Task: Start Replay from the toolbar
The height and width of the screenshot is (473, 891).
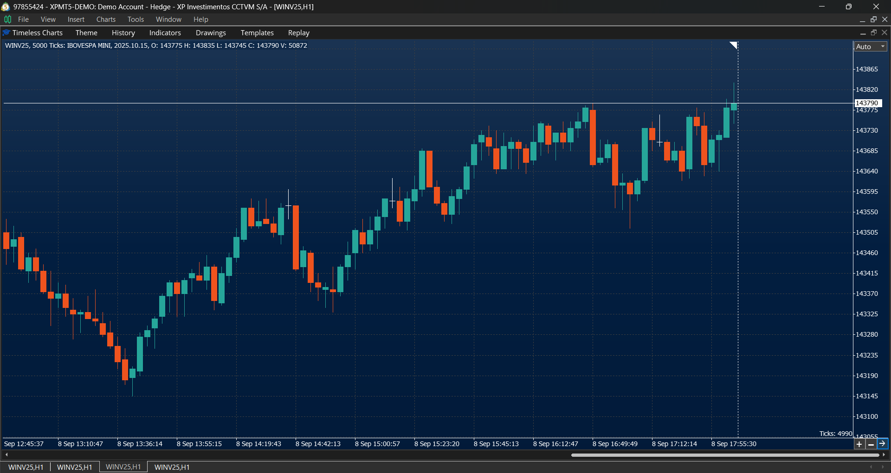Action: click(298, 32)
